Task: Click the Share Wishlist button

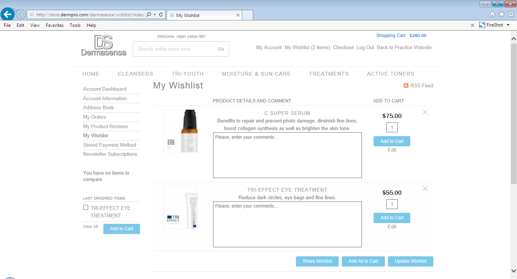Action: point(317,261)
